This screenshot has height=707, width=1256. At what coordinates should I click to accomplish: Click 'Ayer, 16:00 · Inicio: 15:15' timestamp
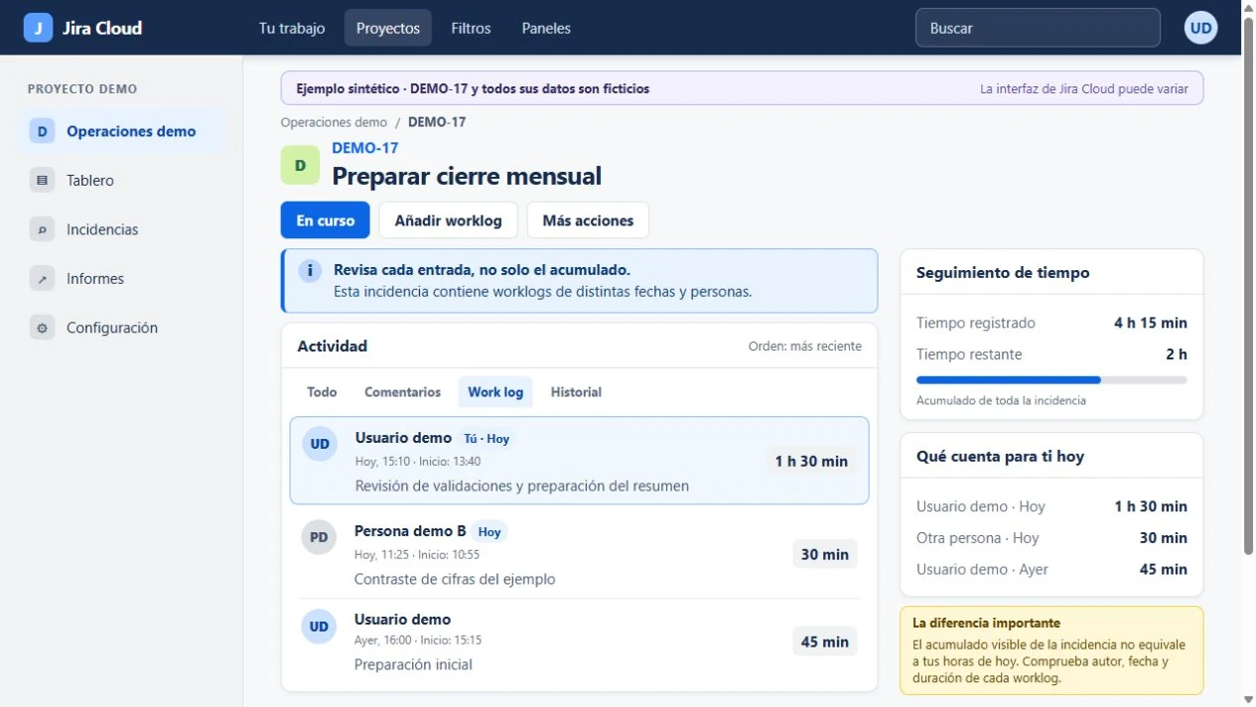pyautogui.click(x=418, y=640)
